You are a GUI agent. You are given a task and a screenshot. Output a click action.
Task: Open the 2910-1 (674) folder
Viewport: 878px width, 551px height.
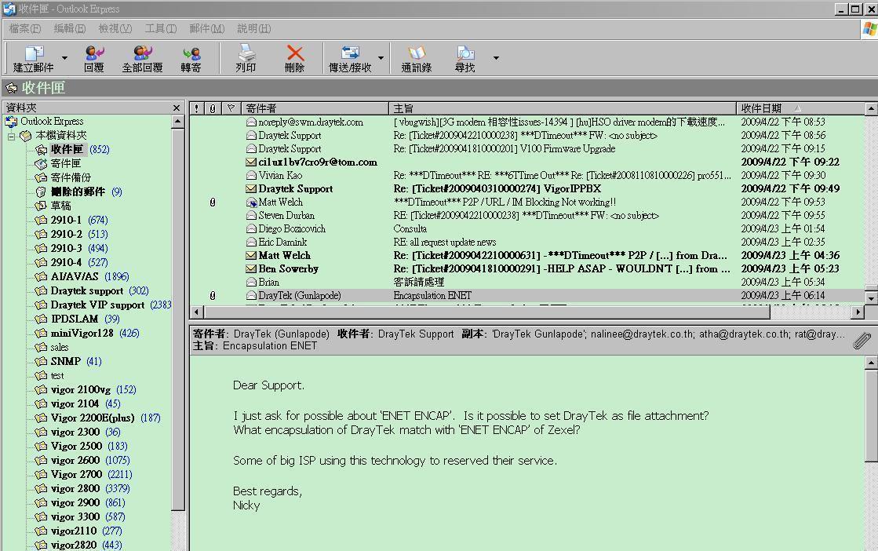pos(71,220)
